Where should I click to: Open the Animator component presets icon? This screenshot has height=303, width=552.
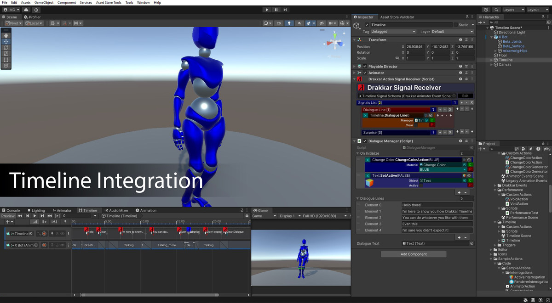(x=466, y=73)
